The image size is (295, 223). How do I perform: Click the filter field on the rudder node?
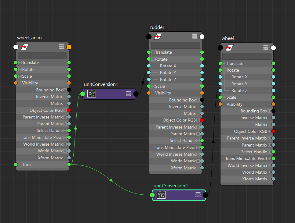pos(175,45)
